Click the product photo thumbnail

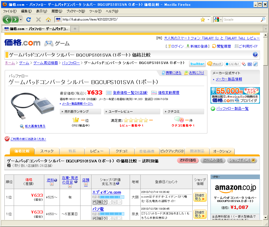pos(33,106)
